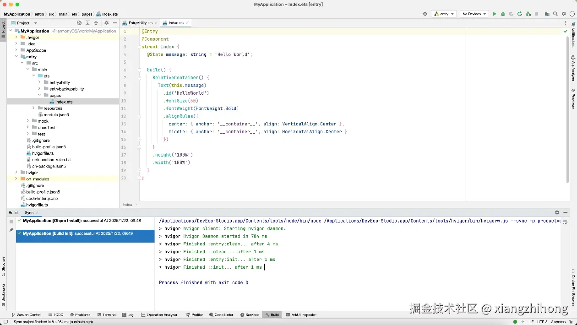Screen dimensions: 577x325
Task: Click the target icon left of entry selector
Action: 425,14
